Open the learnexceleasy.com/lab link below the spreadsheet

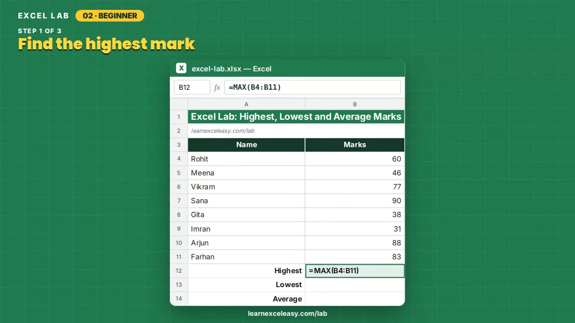pos(287,314)
